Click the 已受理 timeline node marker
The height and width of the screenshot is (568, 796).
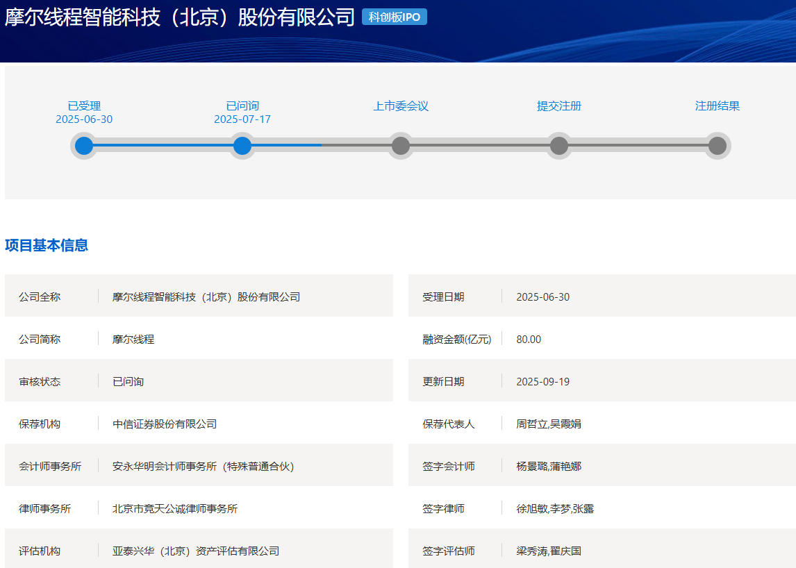84,146
